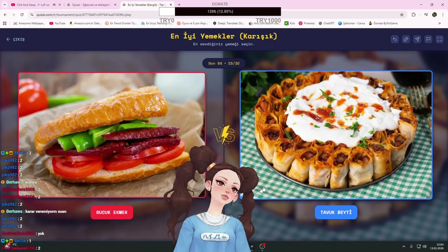Mute audio on the Lofi tab speaker icon

click(x=54, y=5)
